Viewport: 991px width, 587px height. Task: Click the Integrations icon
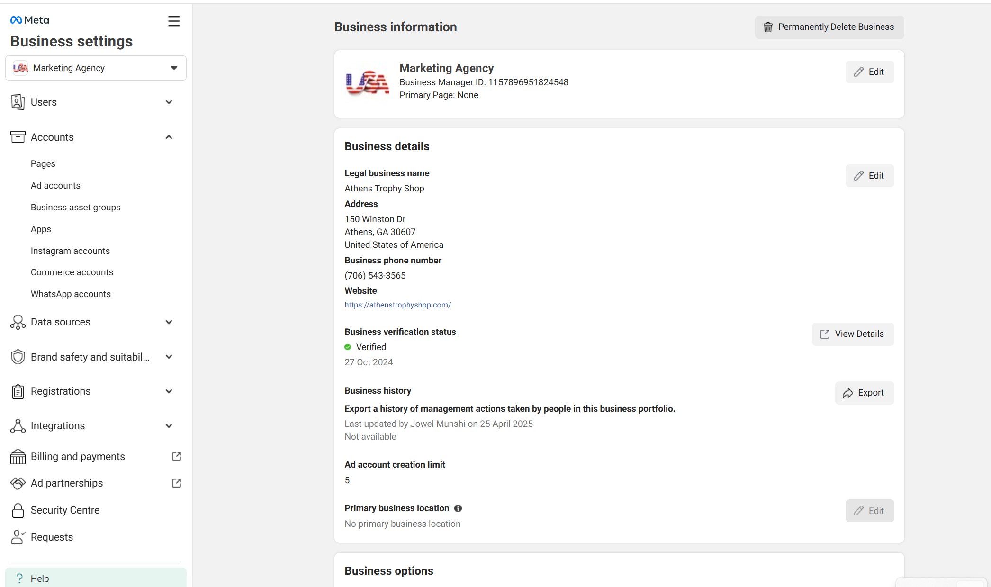[18, 426]
